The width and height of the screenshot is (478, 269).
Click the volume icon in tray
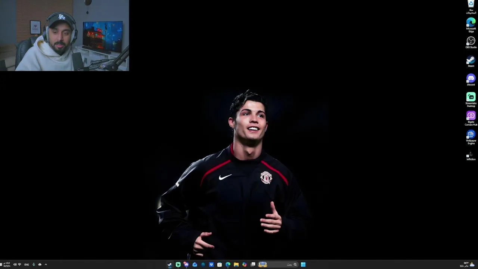point(15,265)
